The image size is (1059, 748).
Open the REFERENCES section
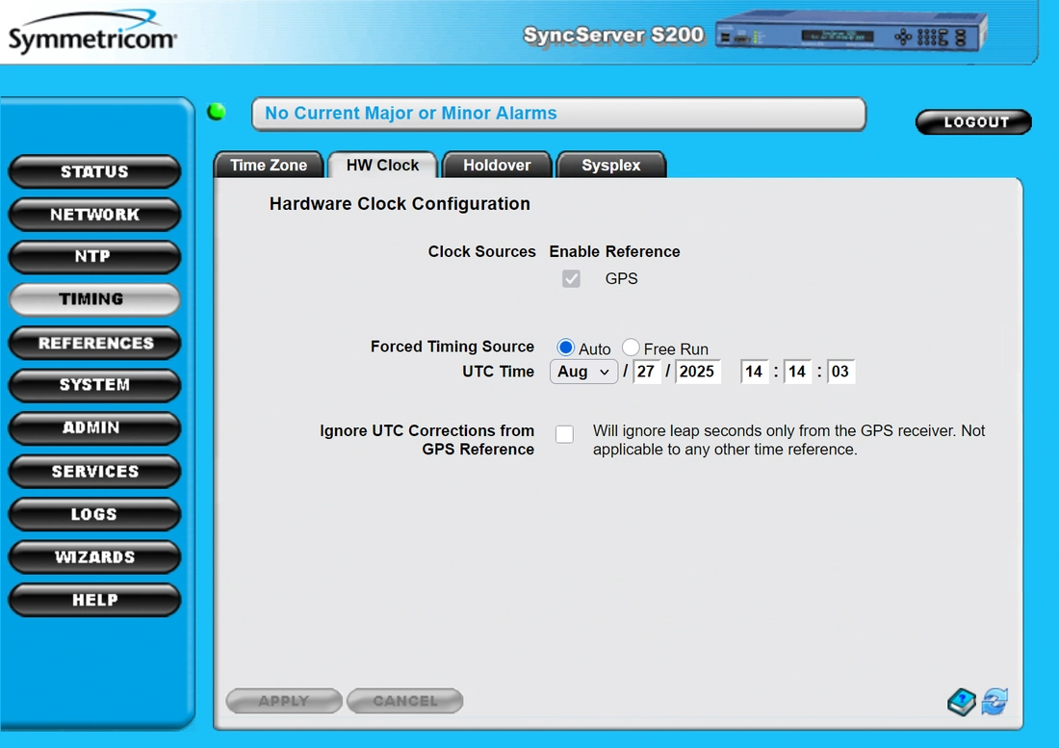[94, 343]
